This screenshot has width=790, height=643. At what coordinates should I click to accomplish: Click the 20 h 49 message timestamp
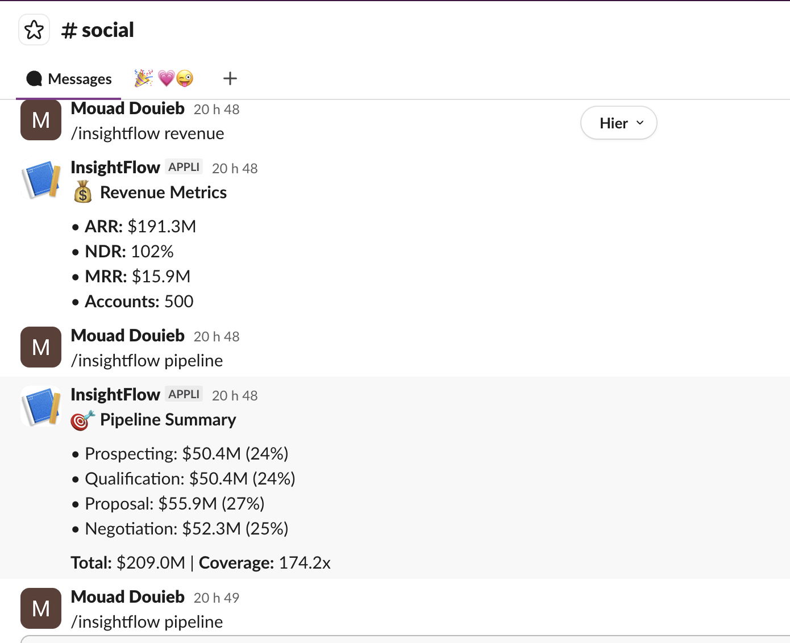217,598
